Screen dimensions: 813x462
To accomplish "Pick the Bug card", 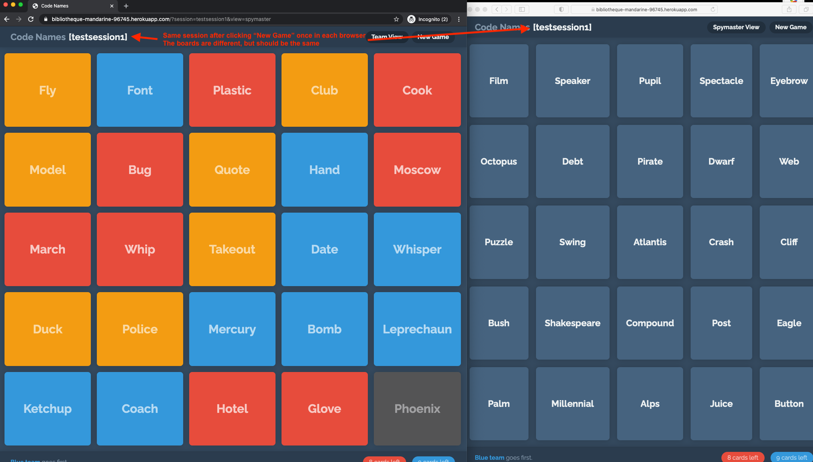I will 140,169.
